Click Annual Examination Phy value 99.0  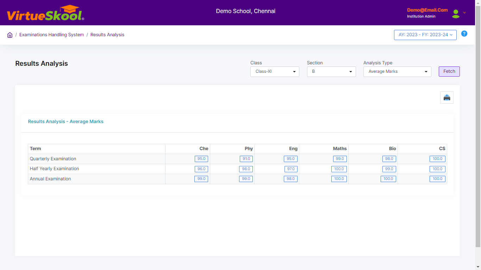point(246,179)
